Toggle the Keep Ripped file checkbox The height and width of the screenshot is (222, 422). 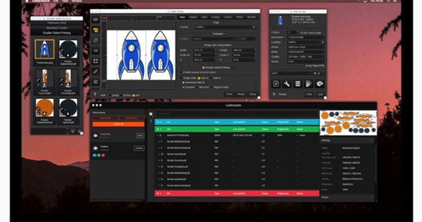click(304, 66)
